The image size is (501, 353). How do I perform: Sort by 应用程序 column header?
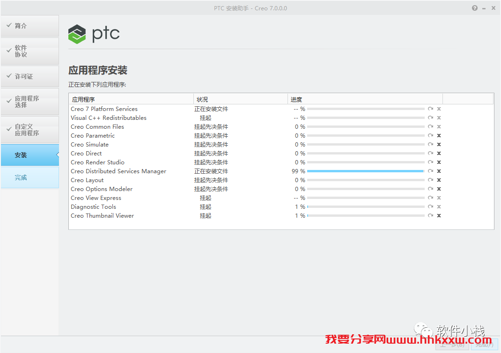coord(131,99)
